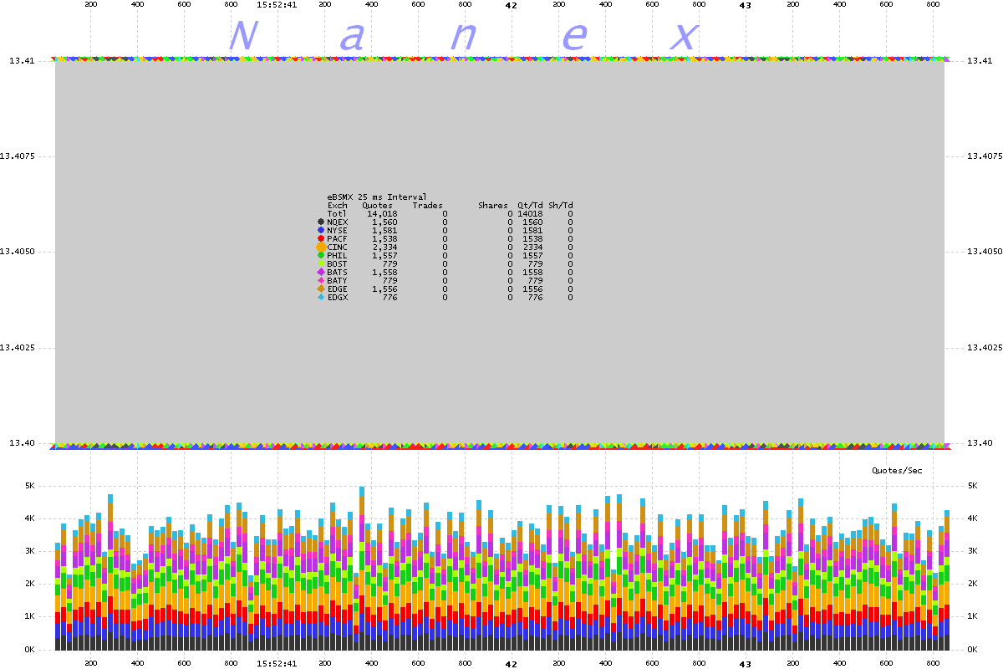Select the 'eBSMX 25 ms Interval' title

[x=376, y=197]
